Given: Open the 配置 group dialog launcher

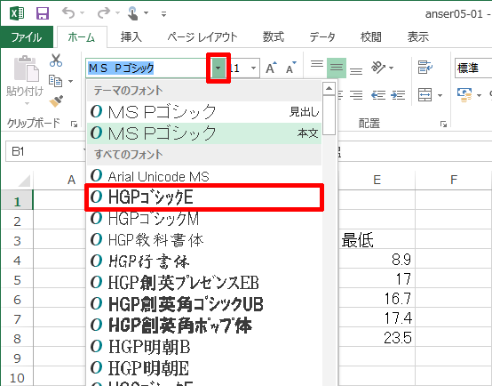Looking at the screenshot, I should point(443,125).
